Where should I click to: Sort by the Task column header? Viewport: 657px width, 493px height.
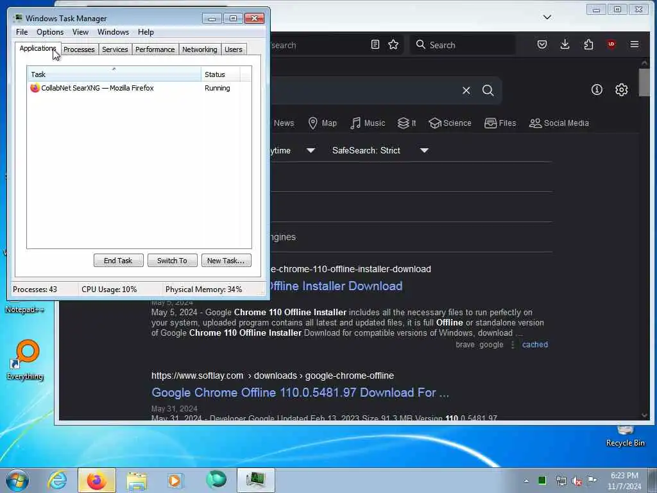(x=114, y=74)
